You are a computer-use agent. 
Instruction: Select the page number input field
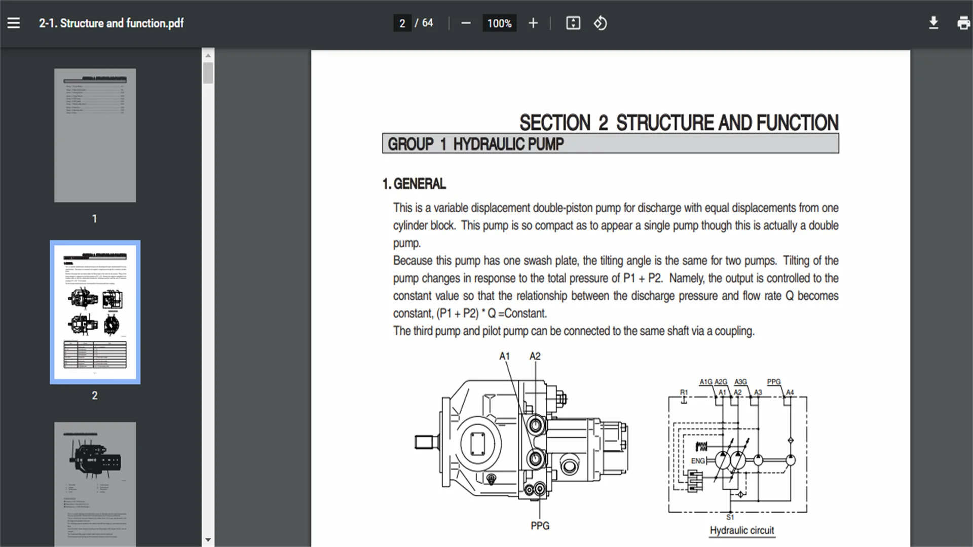[402, 23]
